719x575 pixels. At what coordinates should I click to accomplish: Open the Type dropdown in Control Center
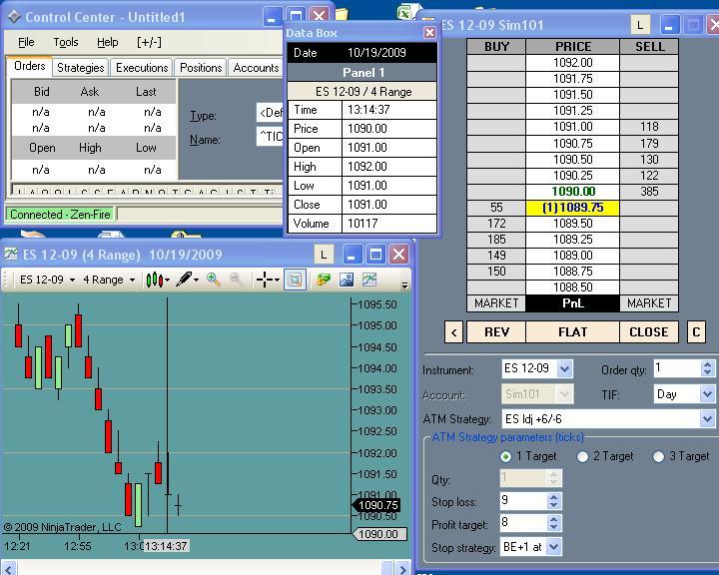pos(270,113)
